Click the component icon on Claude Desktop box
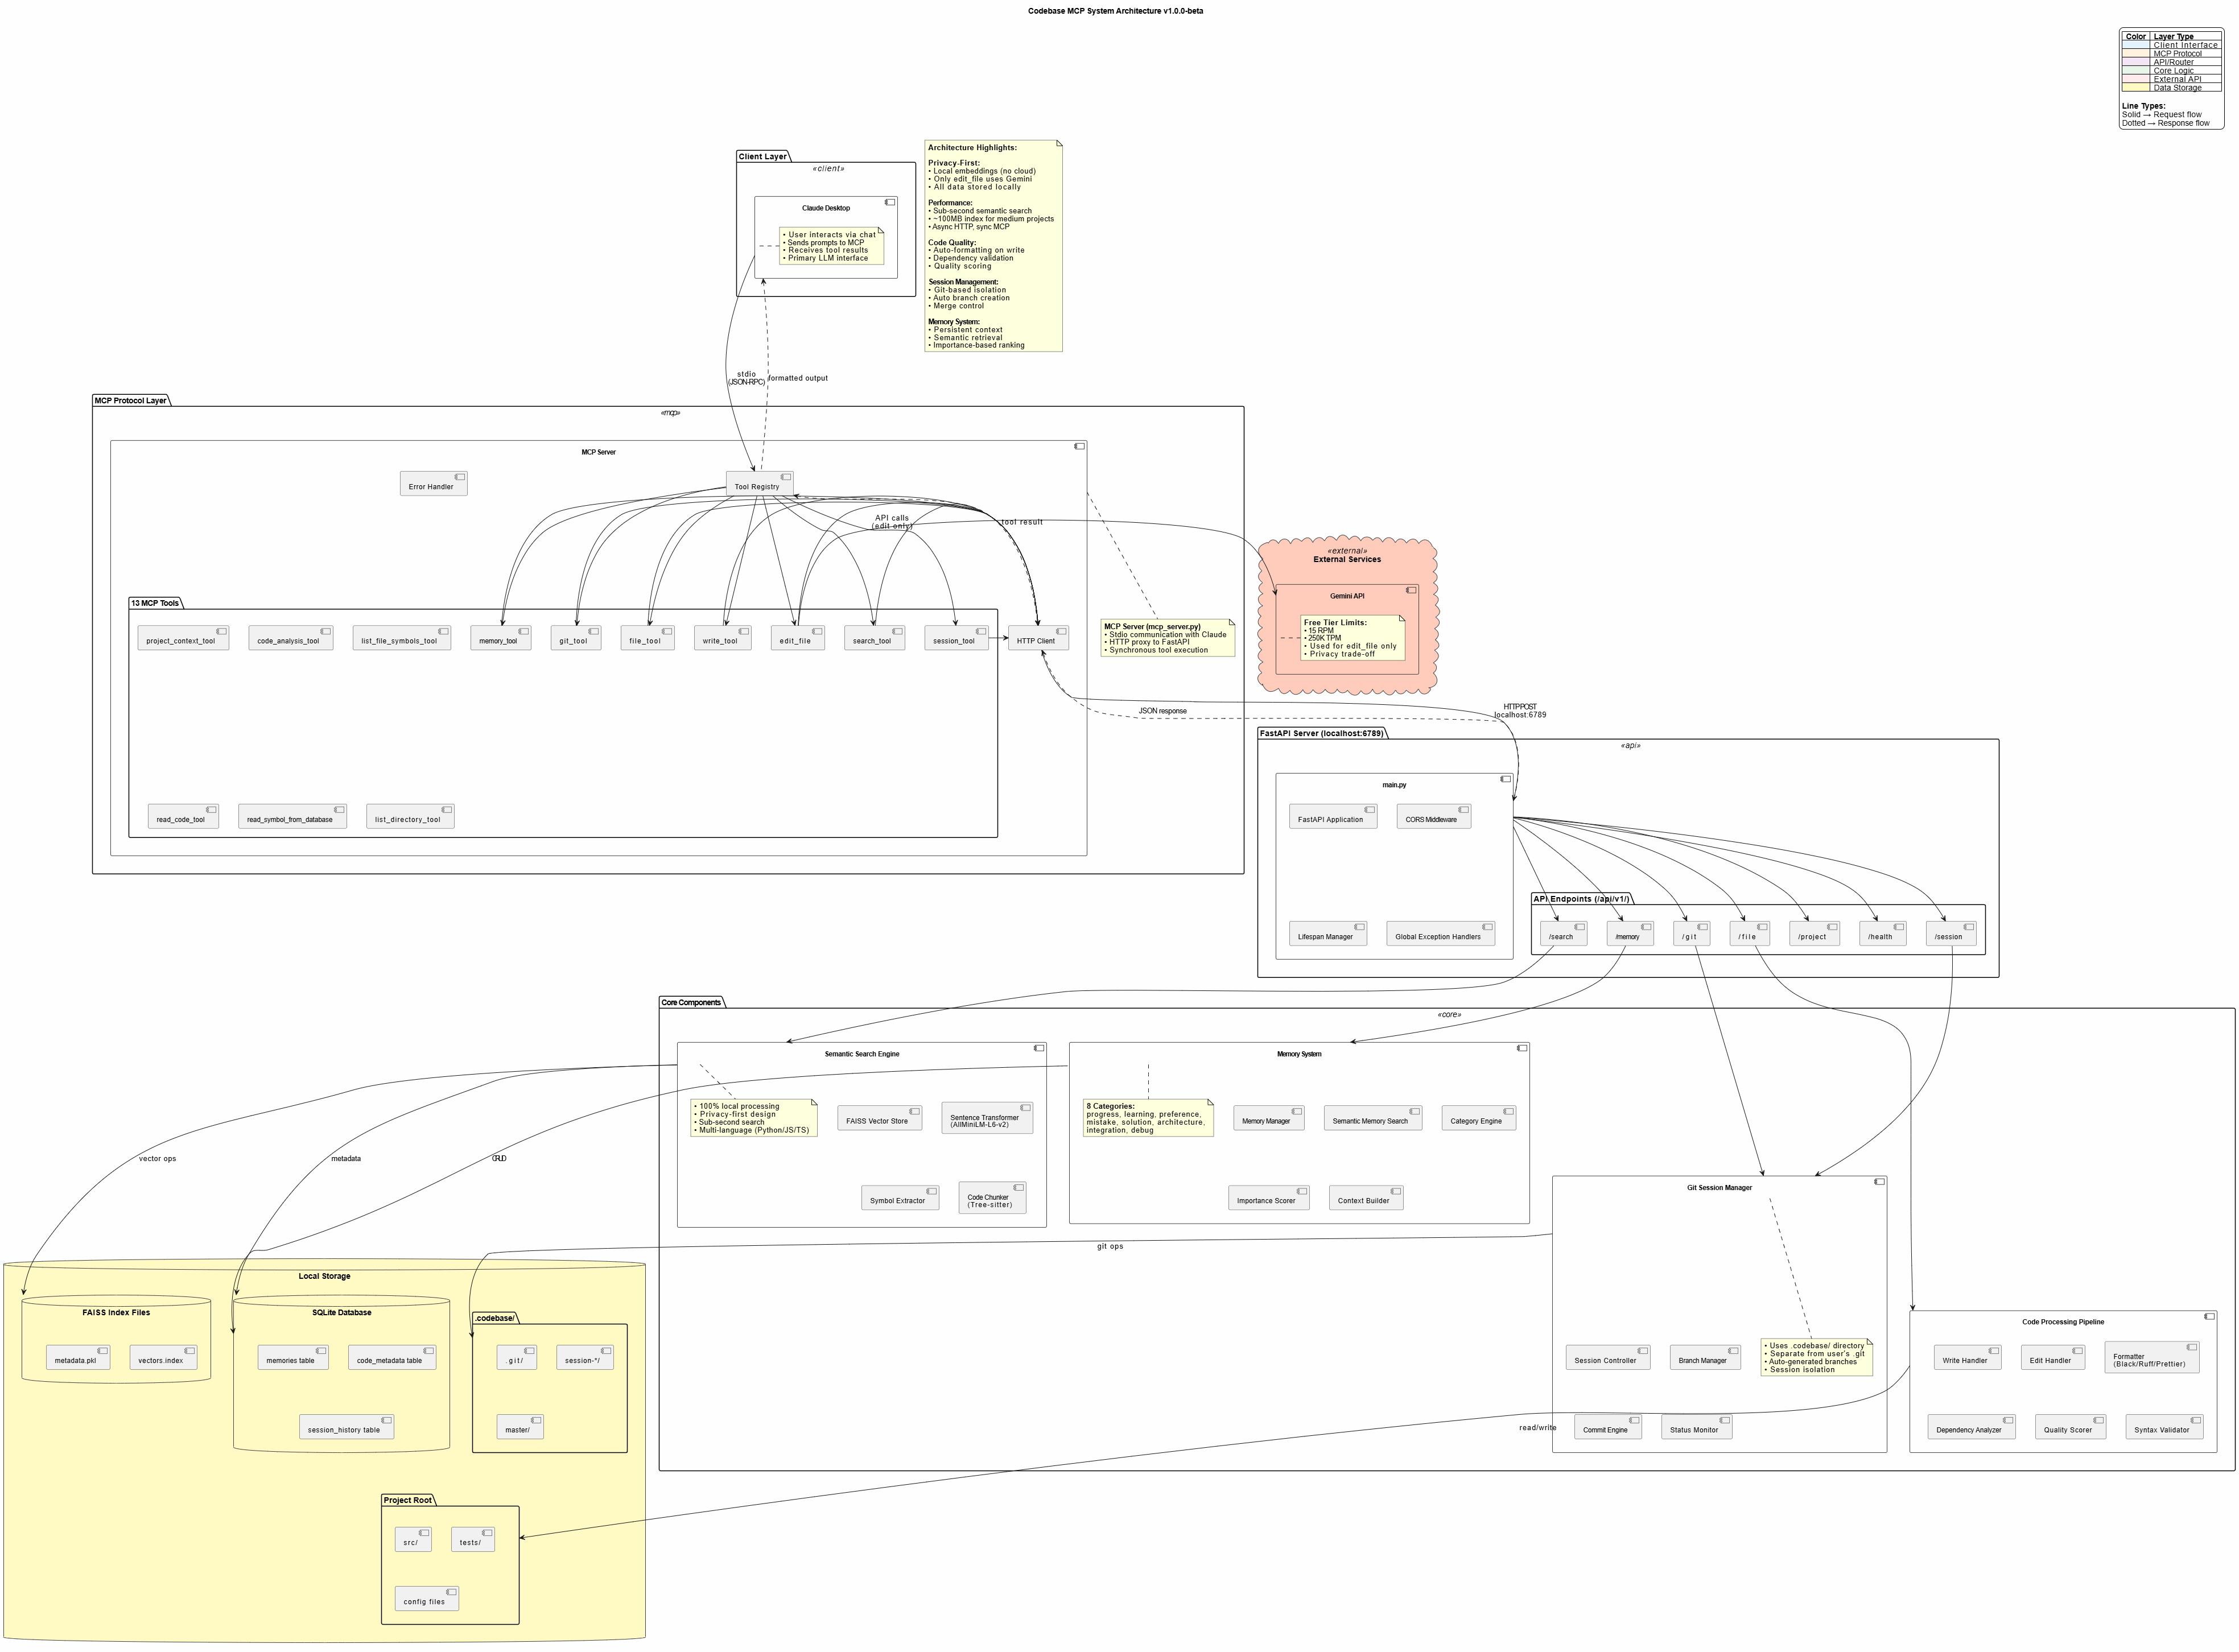Viewport: 2239px width, 1652px height. (x=890, y=202)
